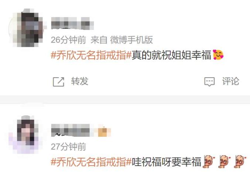Image resolution: width=250 pixels, height=177 pixels.
Task: Click the post text 哇祝福呀要幸福
Action: 167,162
